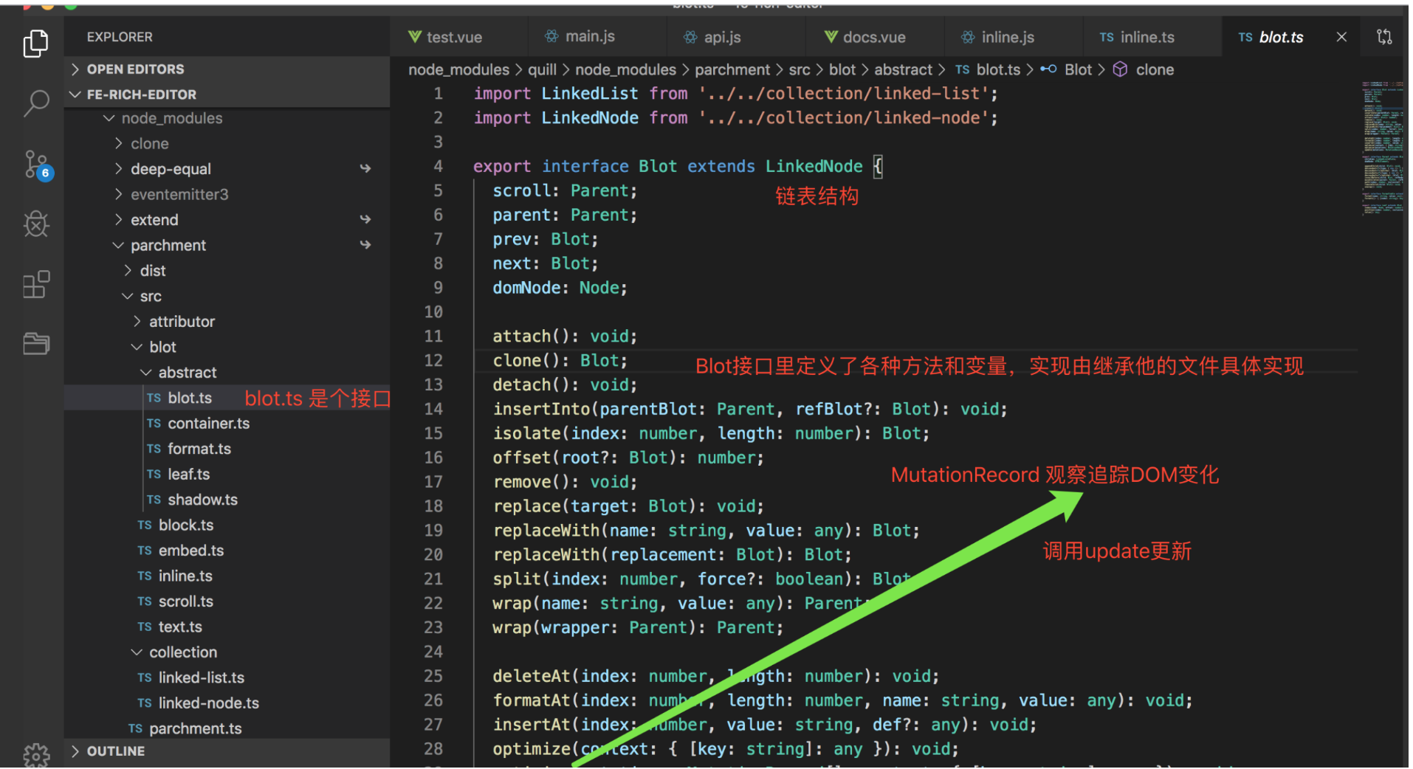Image resolution: width=1413 pixels, height=769 pixels.
Task: Click the symlink arrow beside parchment folder
Action: [365, 245]
